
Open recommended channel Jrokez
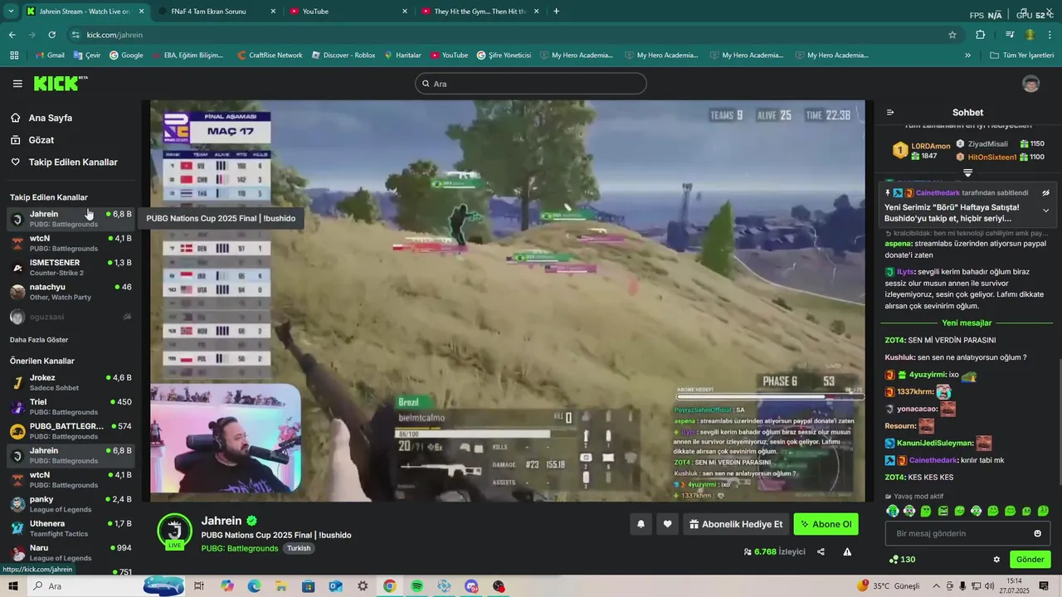pos(71,382)
